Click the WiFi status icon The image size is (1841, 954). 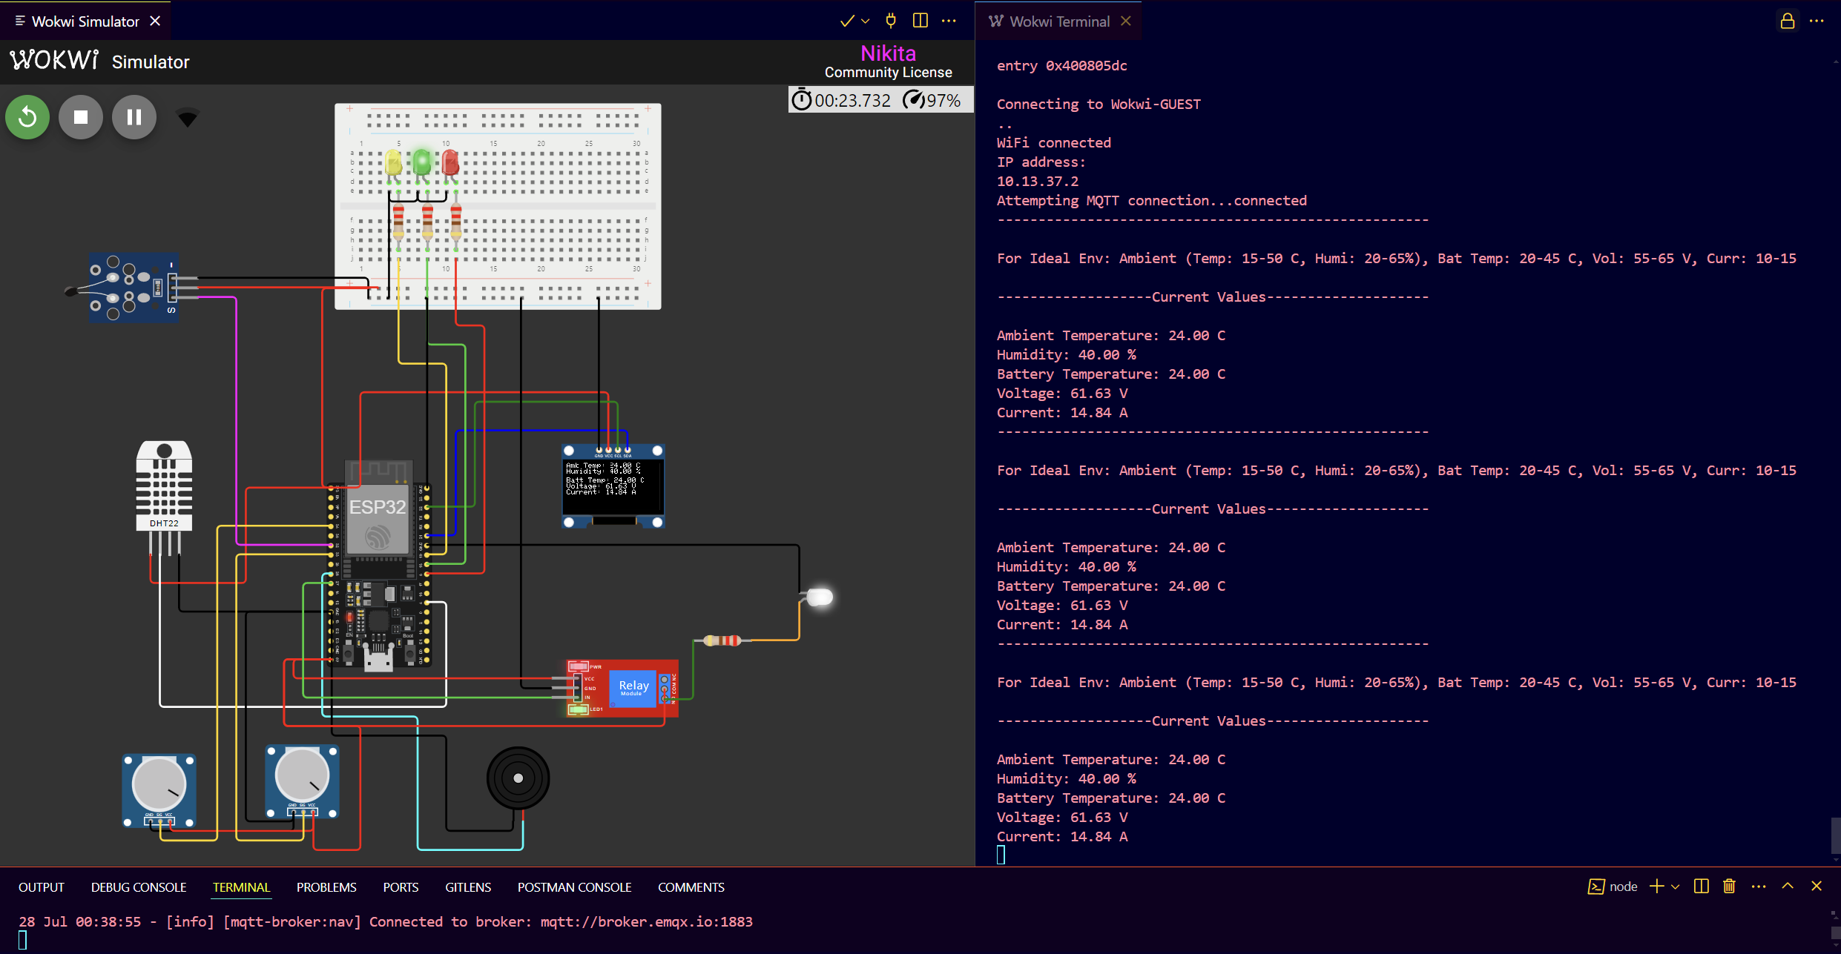tap(188, 117)
